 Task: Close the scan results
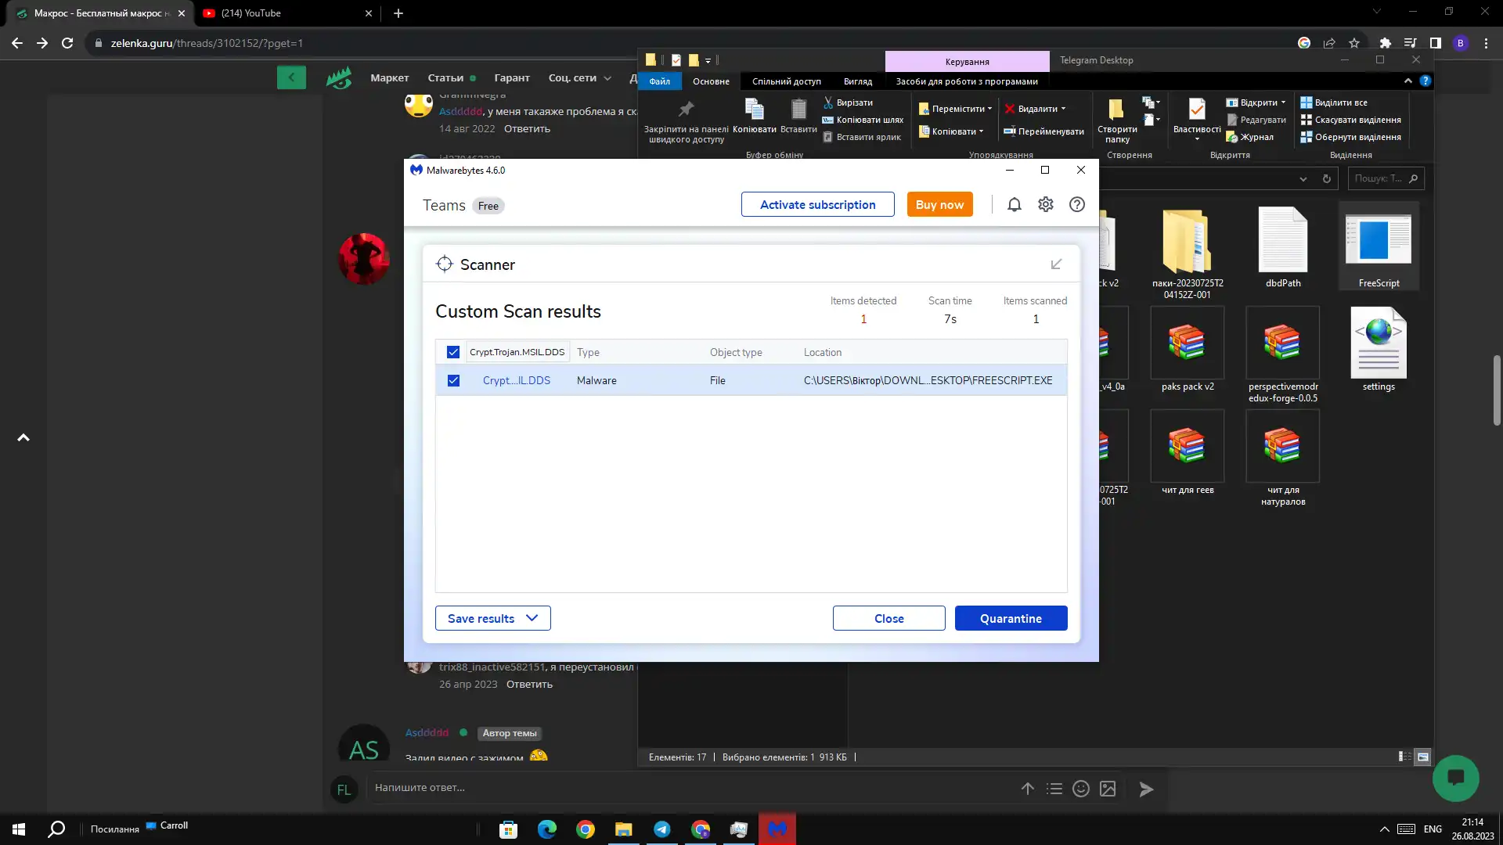pos(888,618)
